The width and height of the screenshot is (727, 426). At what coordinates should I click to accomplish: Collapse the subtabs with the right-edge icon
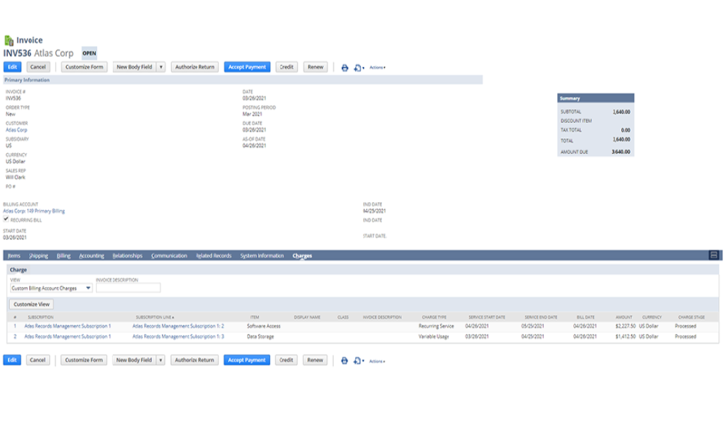coord(714,256)
